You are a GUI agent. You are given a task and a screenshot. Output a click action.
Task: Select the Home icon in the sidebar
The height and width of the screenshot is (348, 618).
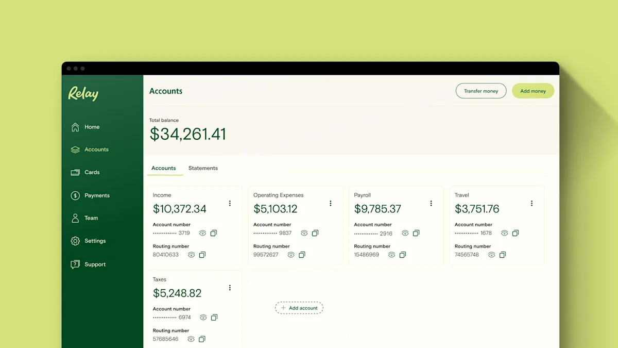(76, 126)
